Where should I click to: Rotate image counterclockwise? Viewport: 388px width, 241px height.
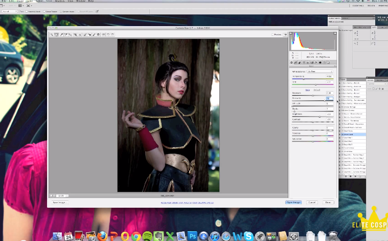coord(108,34)
